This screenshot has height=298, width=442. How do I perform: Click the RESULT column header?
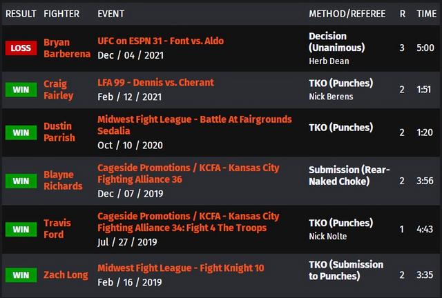[21, 14]
